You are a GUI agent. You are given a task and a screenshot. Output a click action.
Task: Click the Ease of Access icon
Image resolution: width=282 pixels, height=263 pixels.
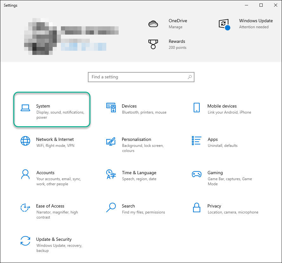click(x=25, y=207)
